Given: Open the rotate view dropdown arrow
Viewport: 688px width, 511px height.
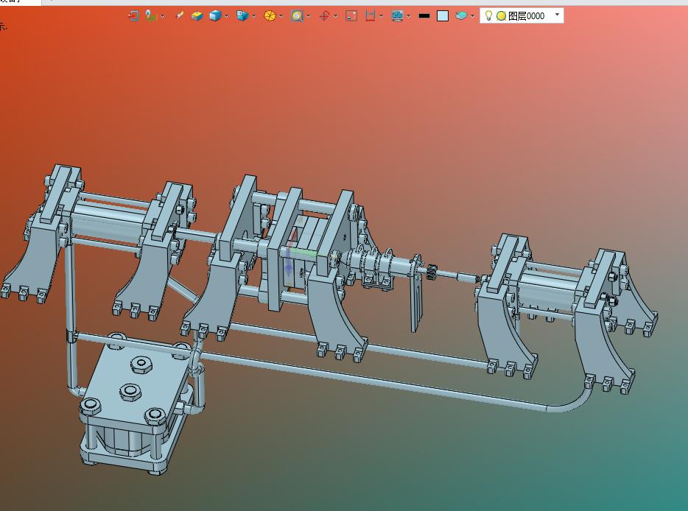Looking at the screenshot, I should tap(336, 16).
